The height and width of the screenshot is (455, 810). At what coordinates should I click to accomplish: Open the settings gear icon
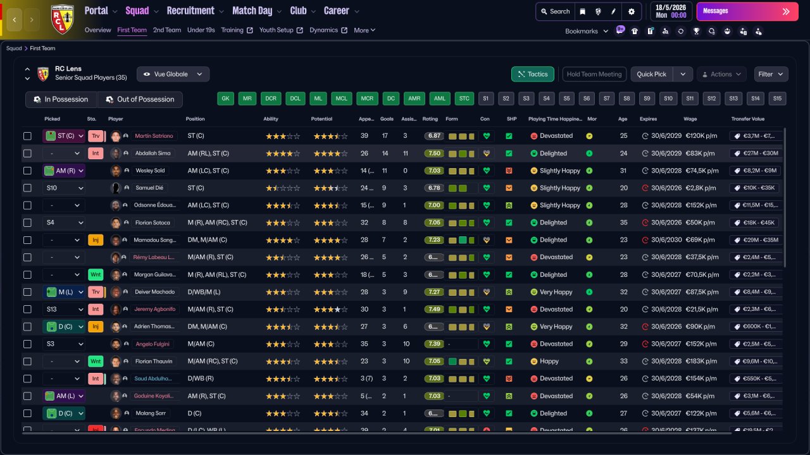(632, 11)
